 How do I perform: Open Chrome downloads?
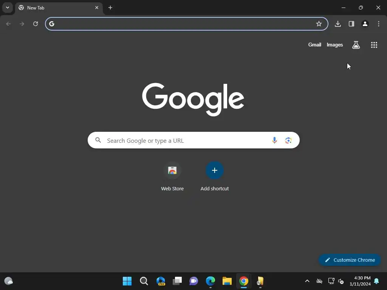pos(338,24)
